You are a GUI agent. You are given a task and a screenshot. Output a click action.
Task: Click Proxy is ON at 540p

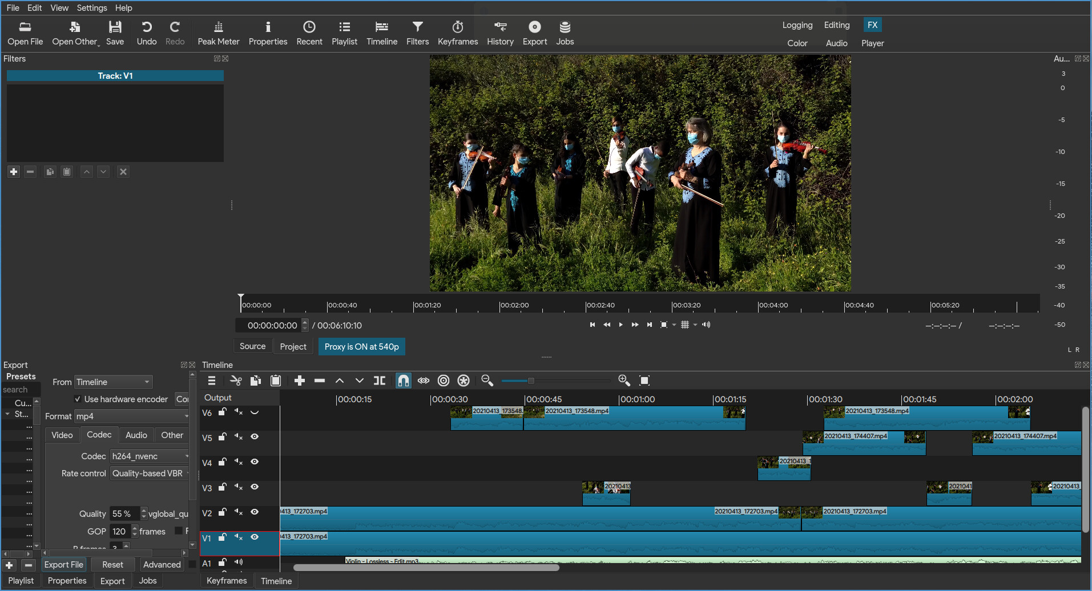(361, 347)
